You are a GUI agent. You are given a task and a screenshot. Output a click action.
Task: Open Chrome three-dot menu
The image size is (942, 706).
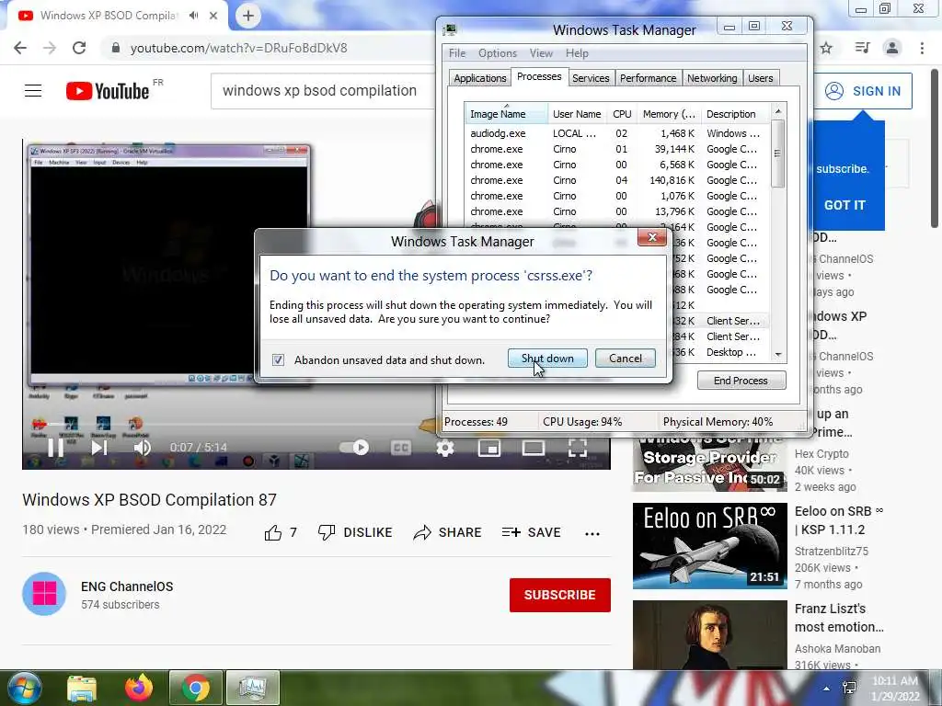coord(922,48)
